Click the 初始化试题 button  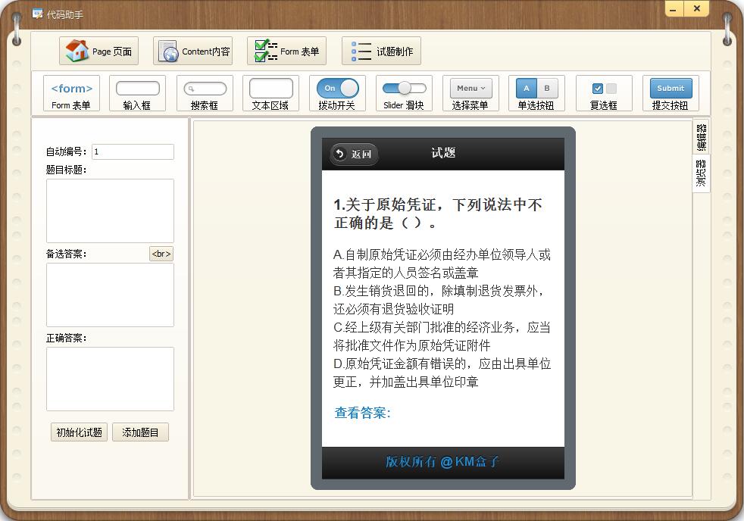78,432
